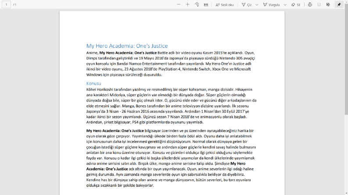The width and height of the screenshot is (348, 195).
Task: Select the Çiz draw tool
Action: click(247, 4)
